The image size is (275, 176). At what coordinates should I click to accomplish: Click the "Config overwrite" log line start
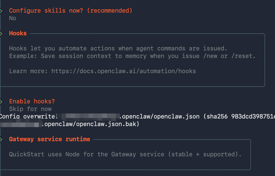tap(28, 116)
